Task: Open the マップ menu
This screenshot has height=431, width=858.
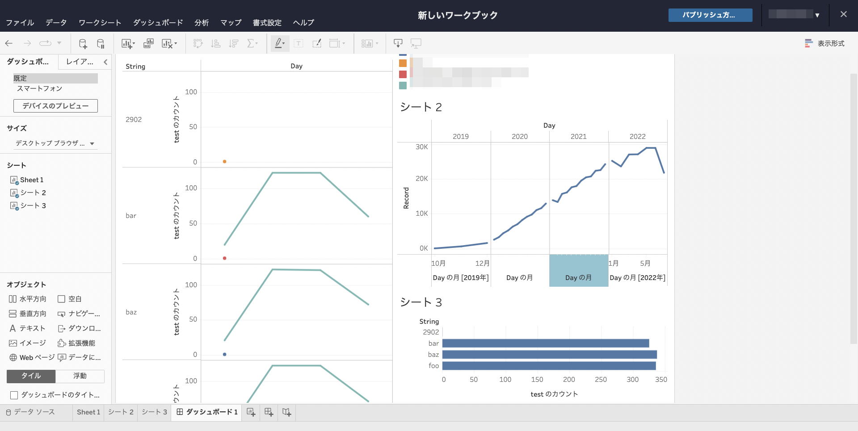Action: pyautogui.click(x=231, y=23)
